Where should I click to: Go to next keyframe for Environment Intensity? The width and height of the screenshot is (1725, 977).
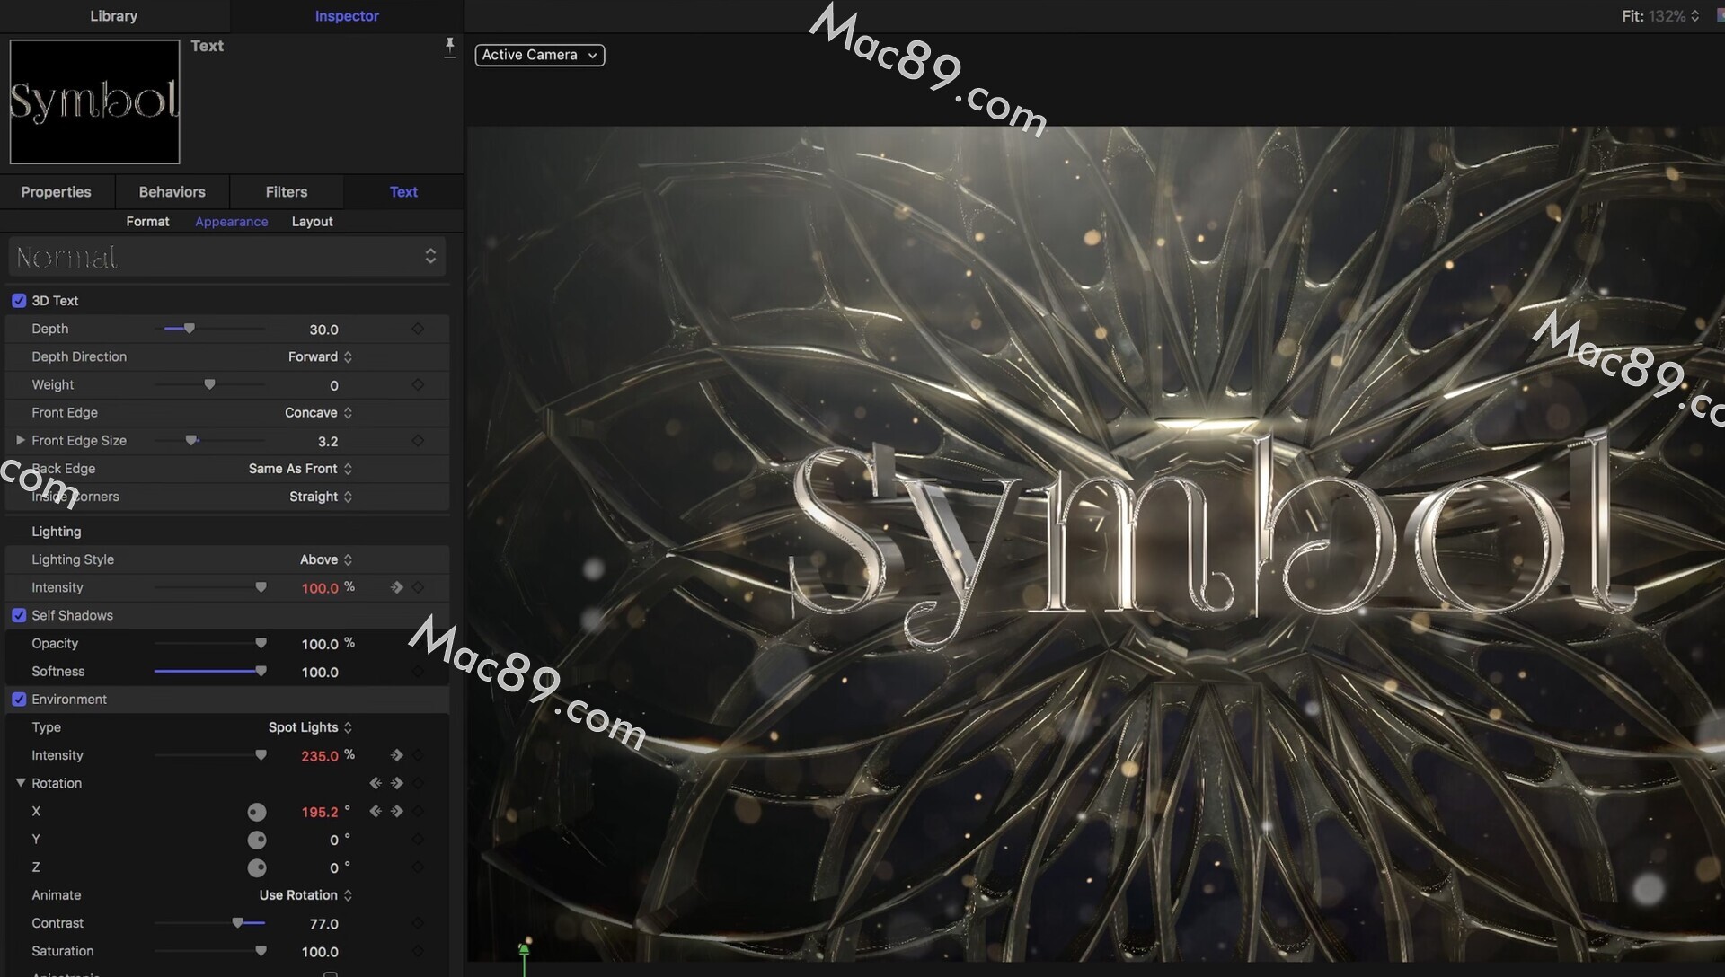click(x=396, y=755)
